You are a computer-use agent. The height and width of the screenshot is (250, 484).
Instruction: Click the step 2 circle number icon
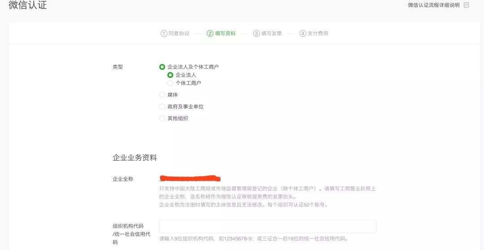(210, 34)
